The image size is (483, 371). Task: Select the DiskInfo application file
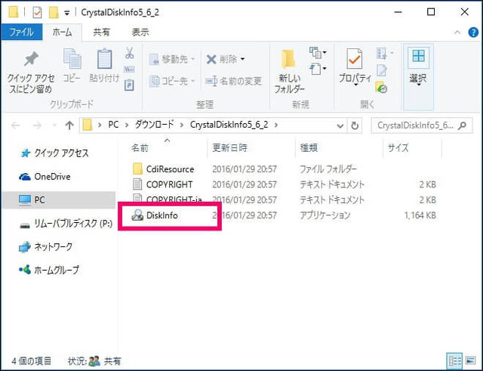click(155, 215)
